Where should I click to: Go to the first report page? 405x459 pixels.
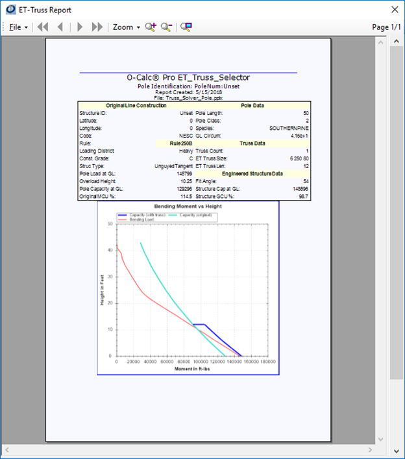(43, 27)
